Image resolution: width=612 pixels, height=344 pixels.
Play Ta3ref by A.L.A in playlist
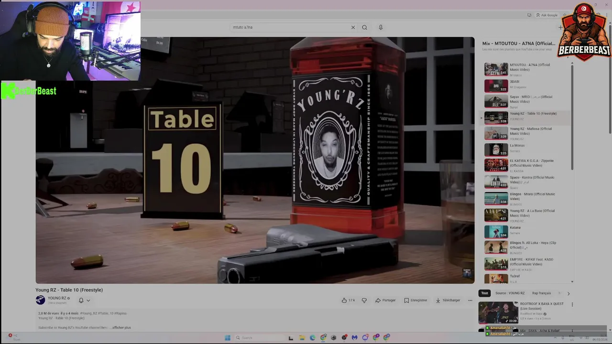tap(526, 278)
